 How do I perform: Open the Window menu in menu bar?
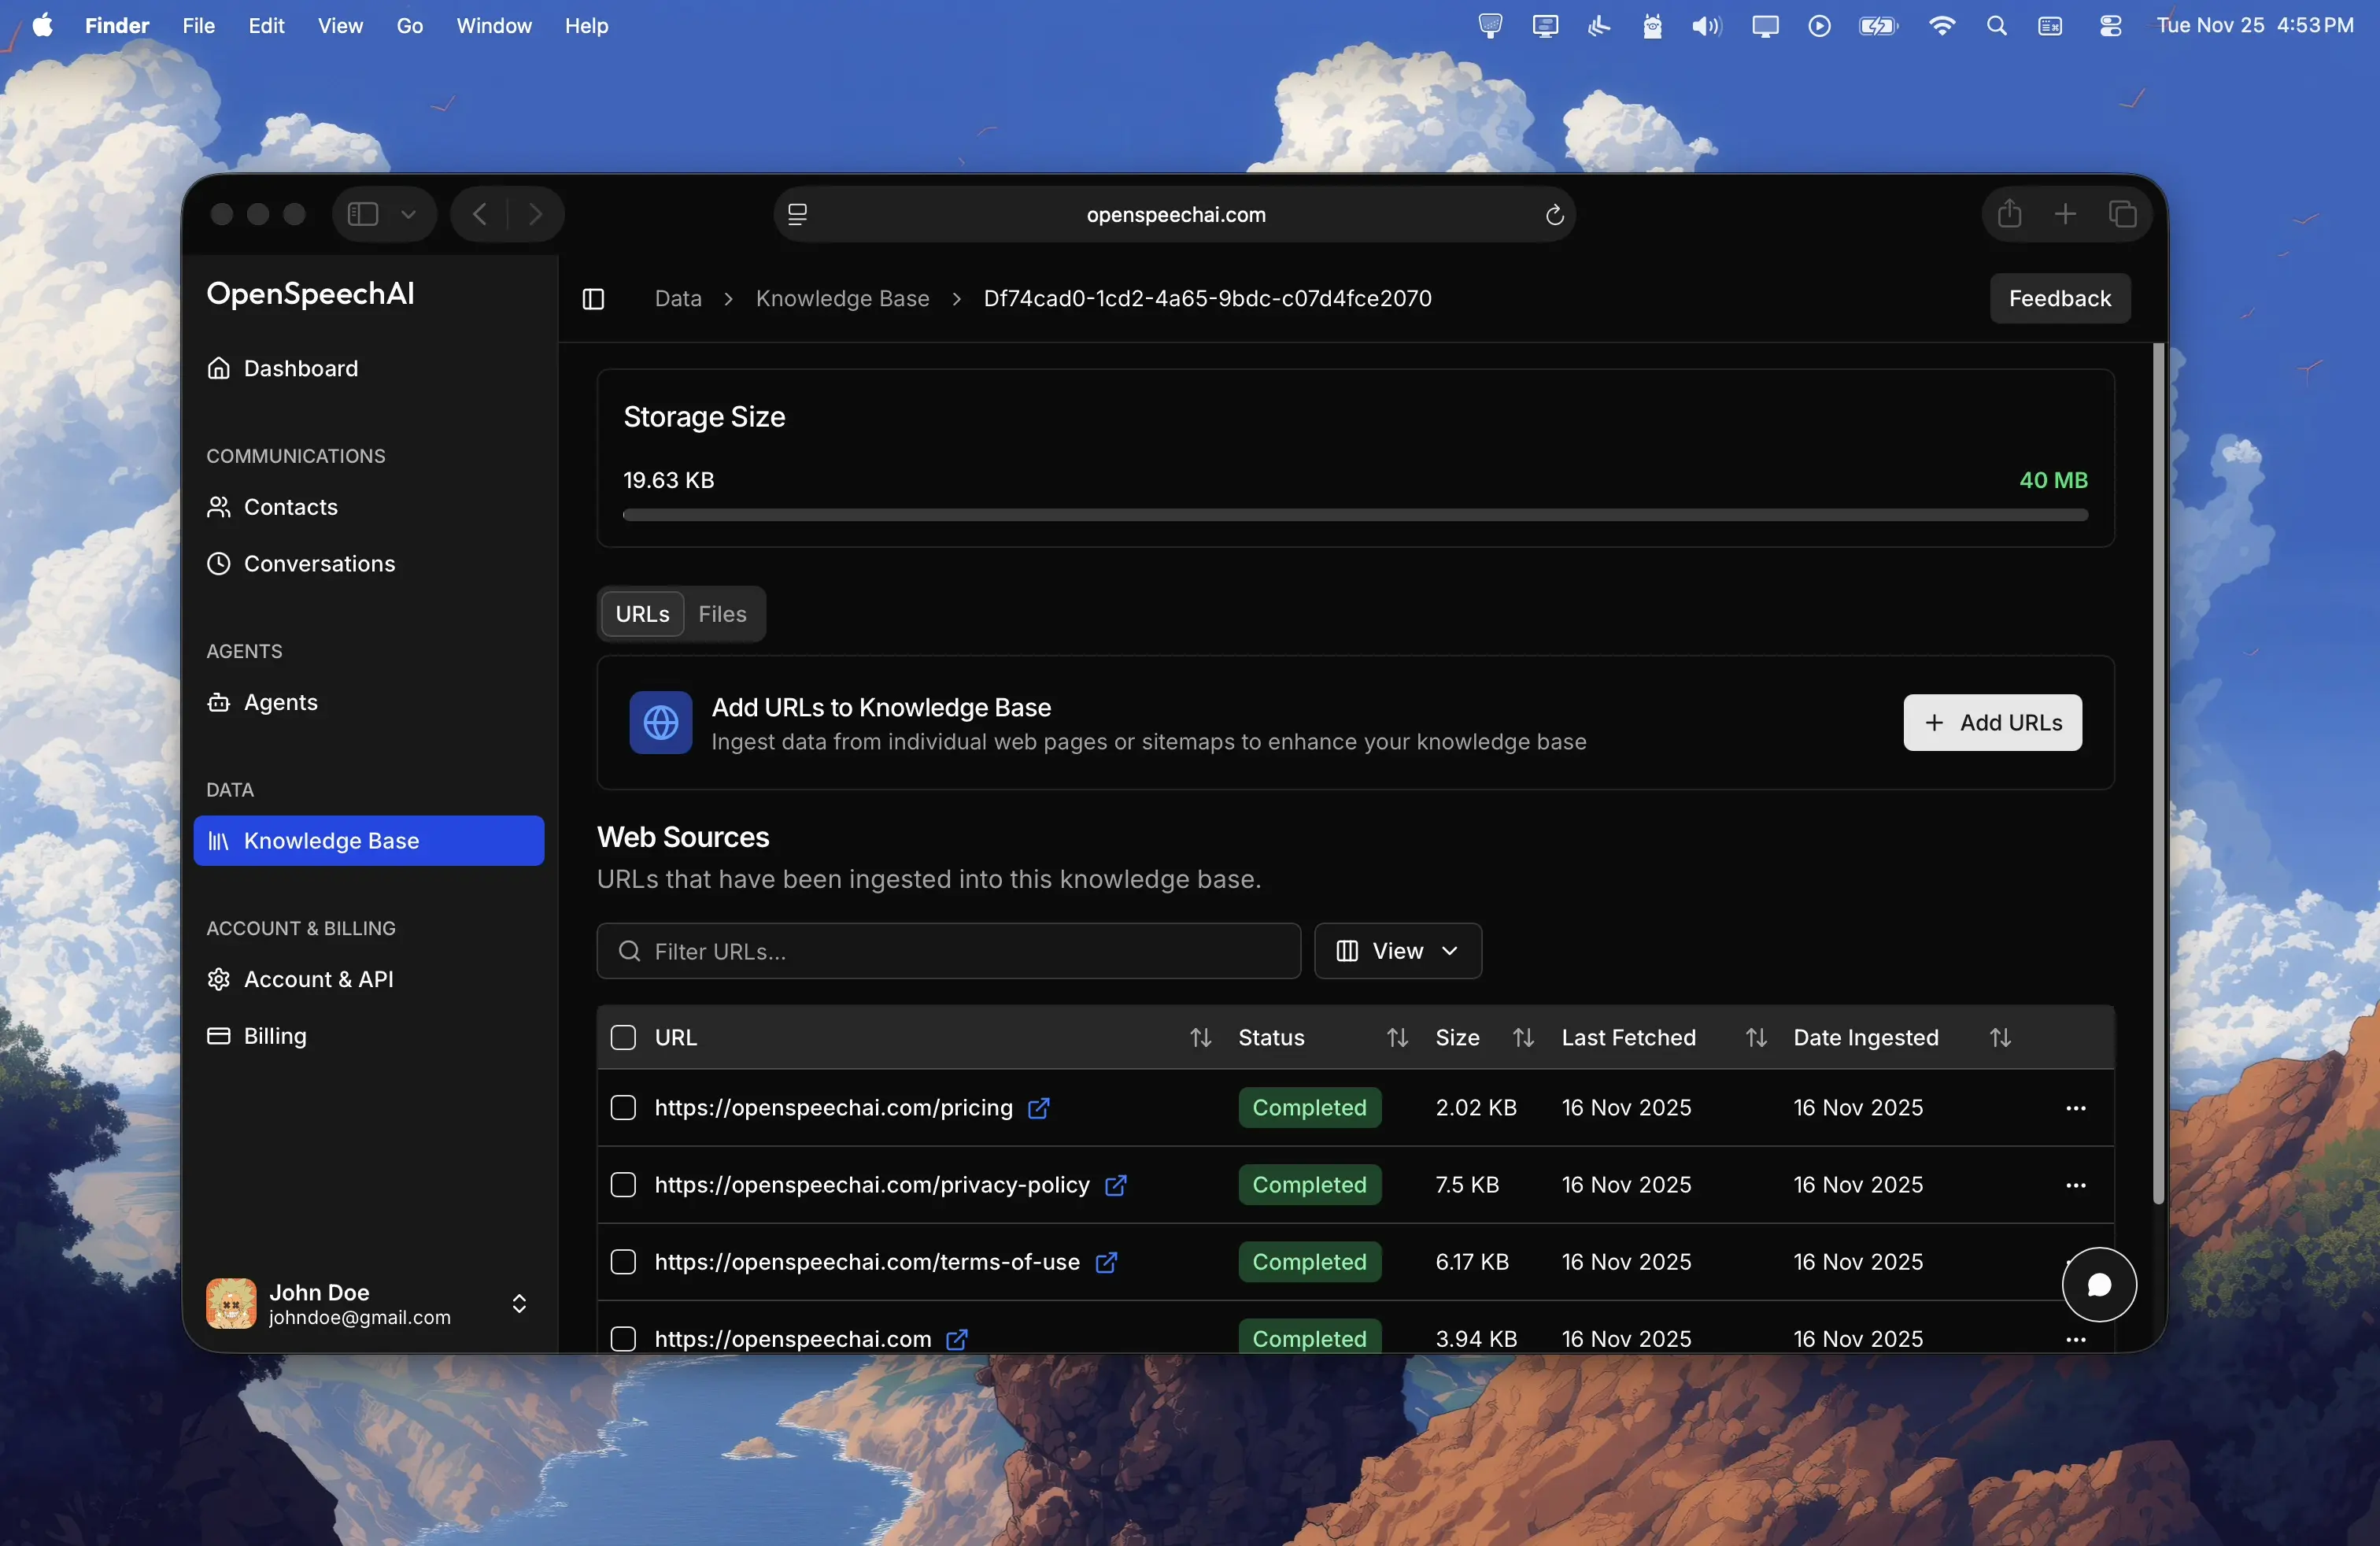coord(494,26)
